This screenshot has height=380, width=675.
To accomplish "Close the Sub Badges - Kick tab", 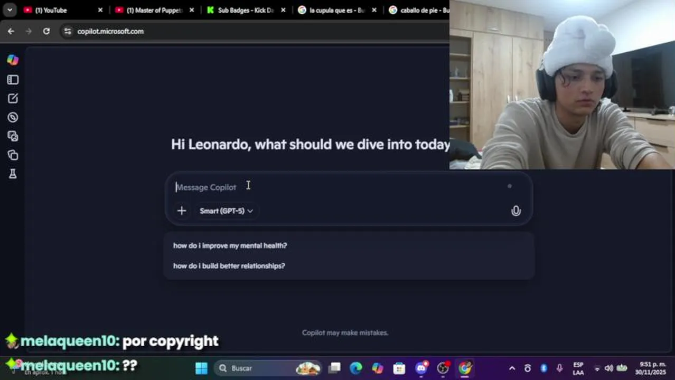I will click(x=283, y=10).
